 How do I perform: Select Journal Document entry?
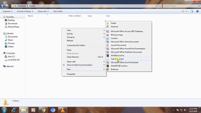(x=128, y=45)
